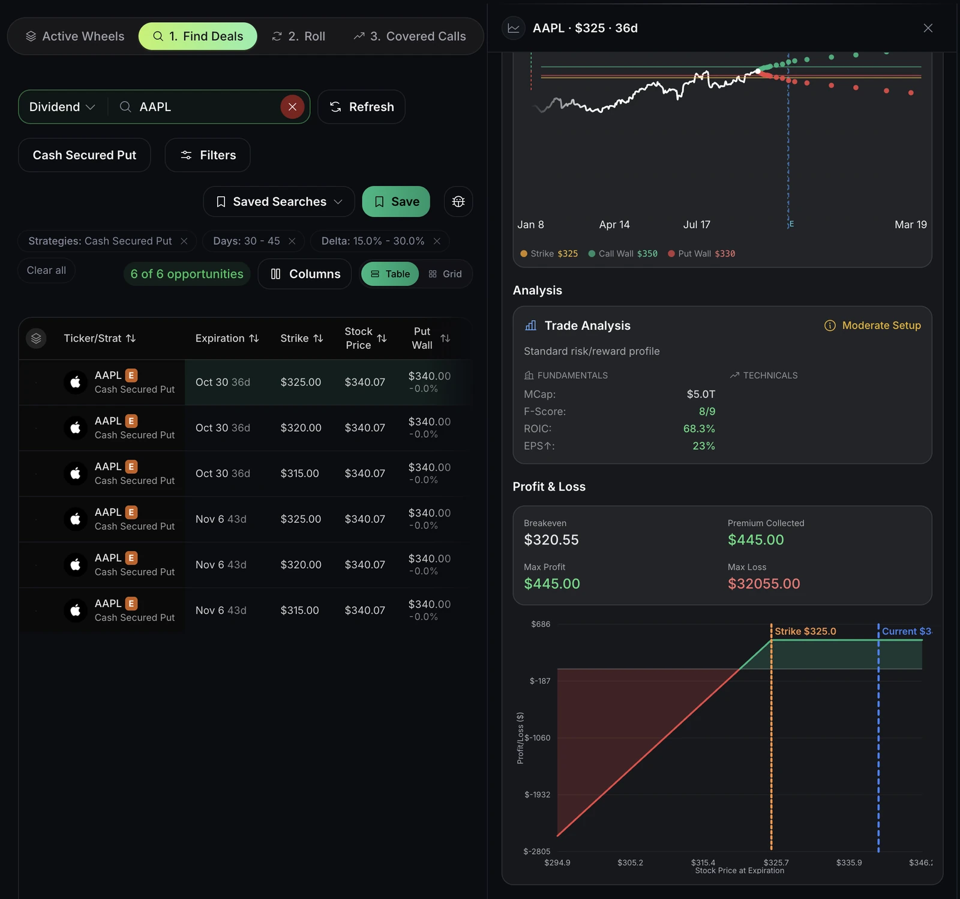Click the Max Loss $32055.00 value
The height and width of the screenshot is (899, 960).
coord(764,584)
